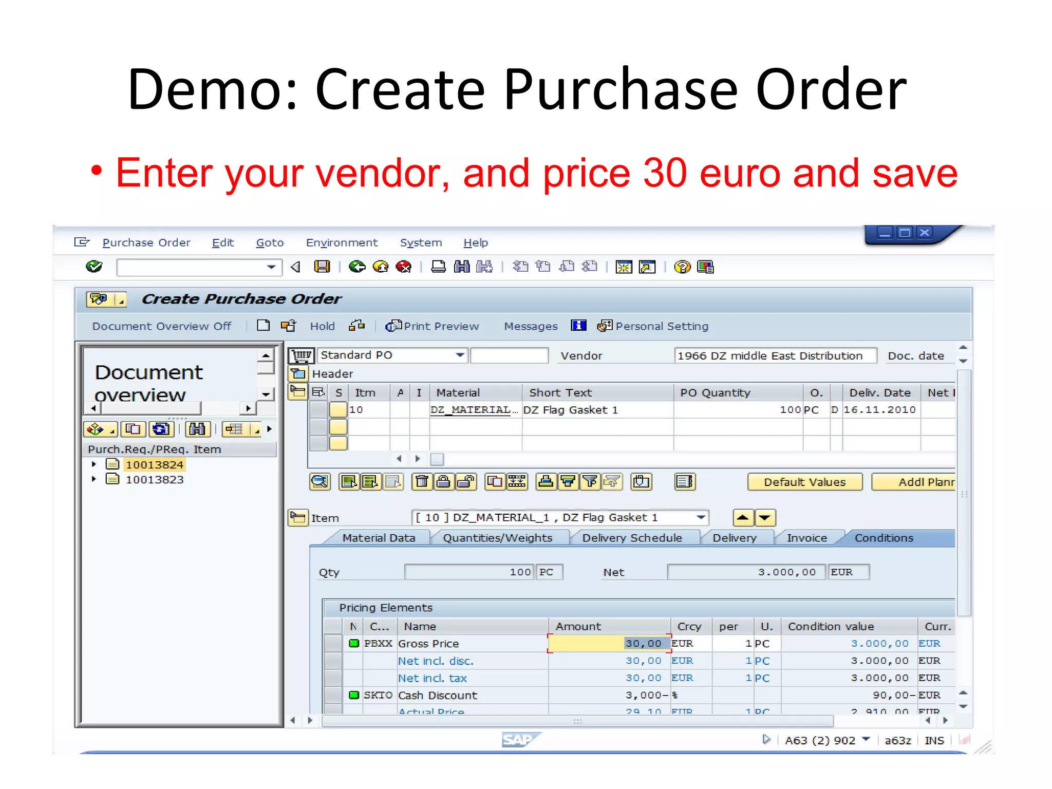Open the Goto menu

coord(270,242)
